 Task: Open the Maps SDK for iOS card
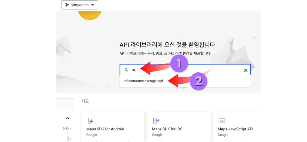pyautogui.click(x=178, y=127)
